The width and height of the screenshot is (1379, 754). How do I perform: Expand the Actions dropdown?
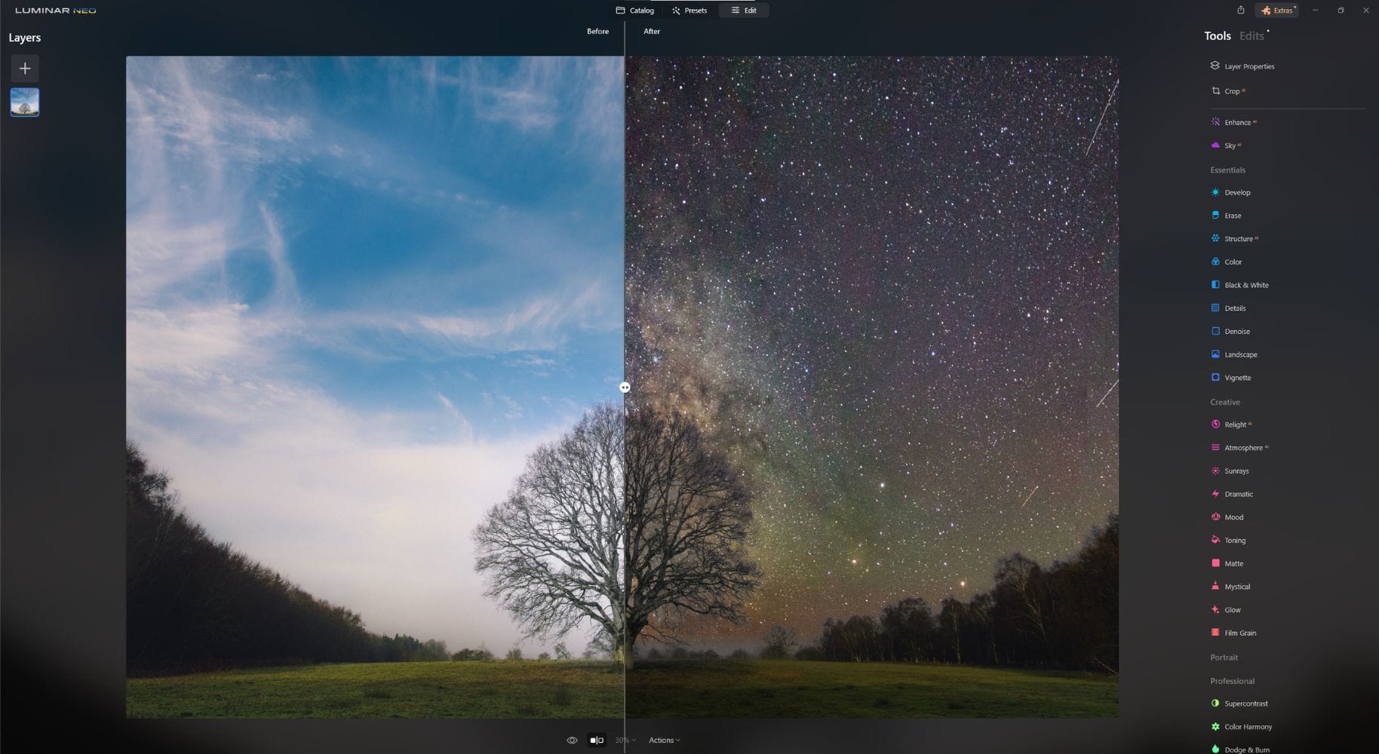664,740
